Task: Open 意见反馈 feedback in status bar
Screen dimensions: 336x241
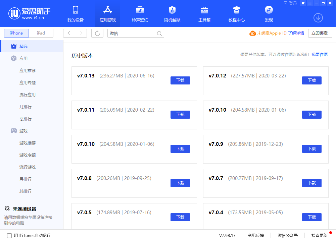Action: tap(256, 236)
